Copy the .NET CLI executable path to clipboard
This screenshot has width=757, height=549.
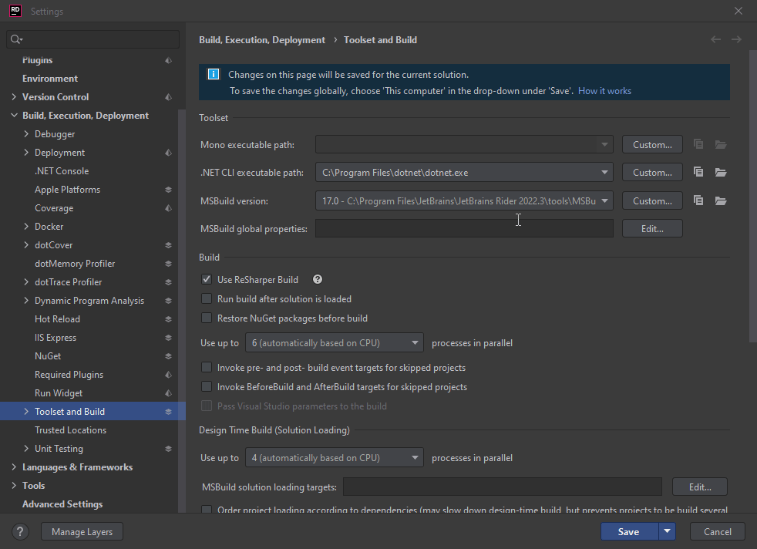tap(698, 172)
